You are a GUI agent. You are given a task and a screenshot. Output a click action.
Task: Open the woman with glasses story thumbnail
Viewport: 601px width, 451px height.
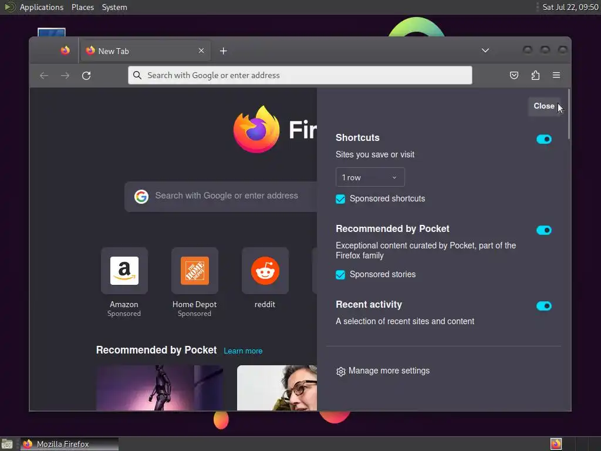(277, 388)
